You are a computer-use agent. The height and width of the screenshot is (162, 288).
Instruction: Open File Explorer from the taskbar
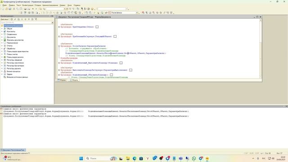click(128, 158)
